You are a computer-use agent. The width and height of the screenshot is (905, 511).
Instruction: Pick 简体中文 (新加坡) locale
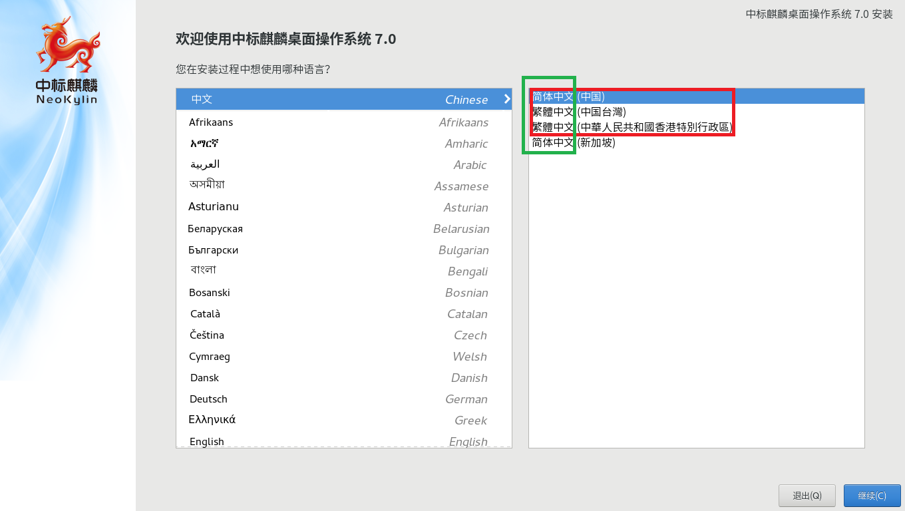click(697, 142)
